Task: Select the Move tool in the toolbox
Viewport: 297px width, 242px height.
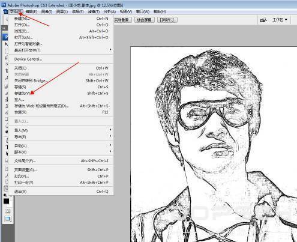Action: click(6, 44)
